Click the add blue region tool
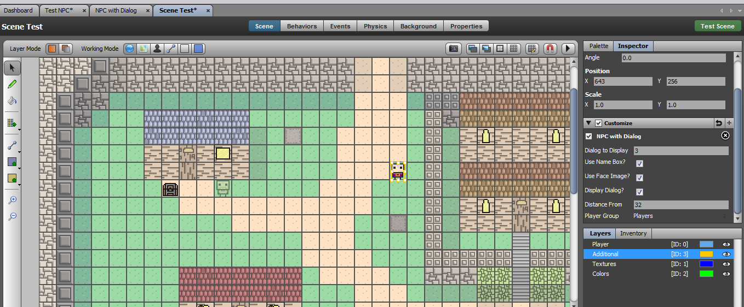744x307 pixels. pos(11,162)
